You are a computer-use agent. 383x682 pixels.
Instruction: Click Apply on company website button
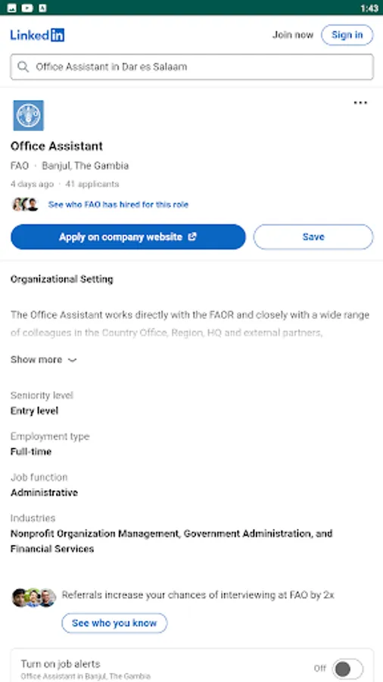[x=128, y=236]
